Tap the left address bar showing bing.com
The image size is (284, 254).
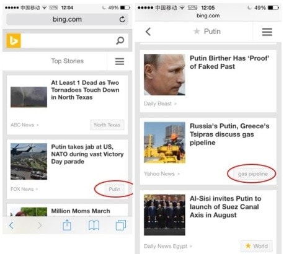(x=67, y=19)
